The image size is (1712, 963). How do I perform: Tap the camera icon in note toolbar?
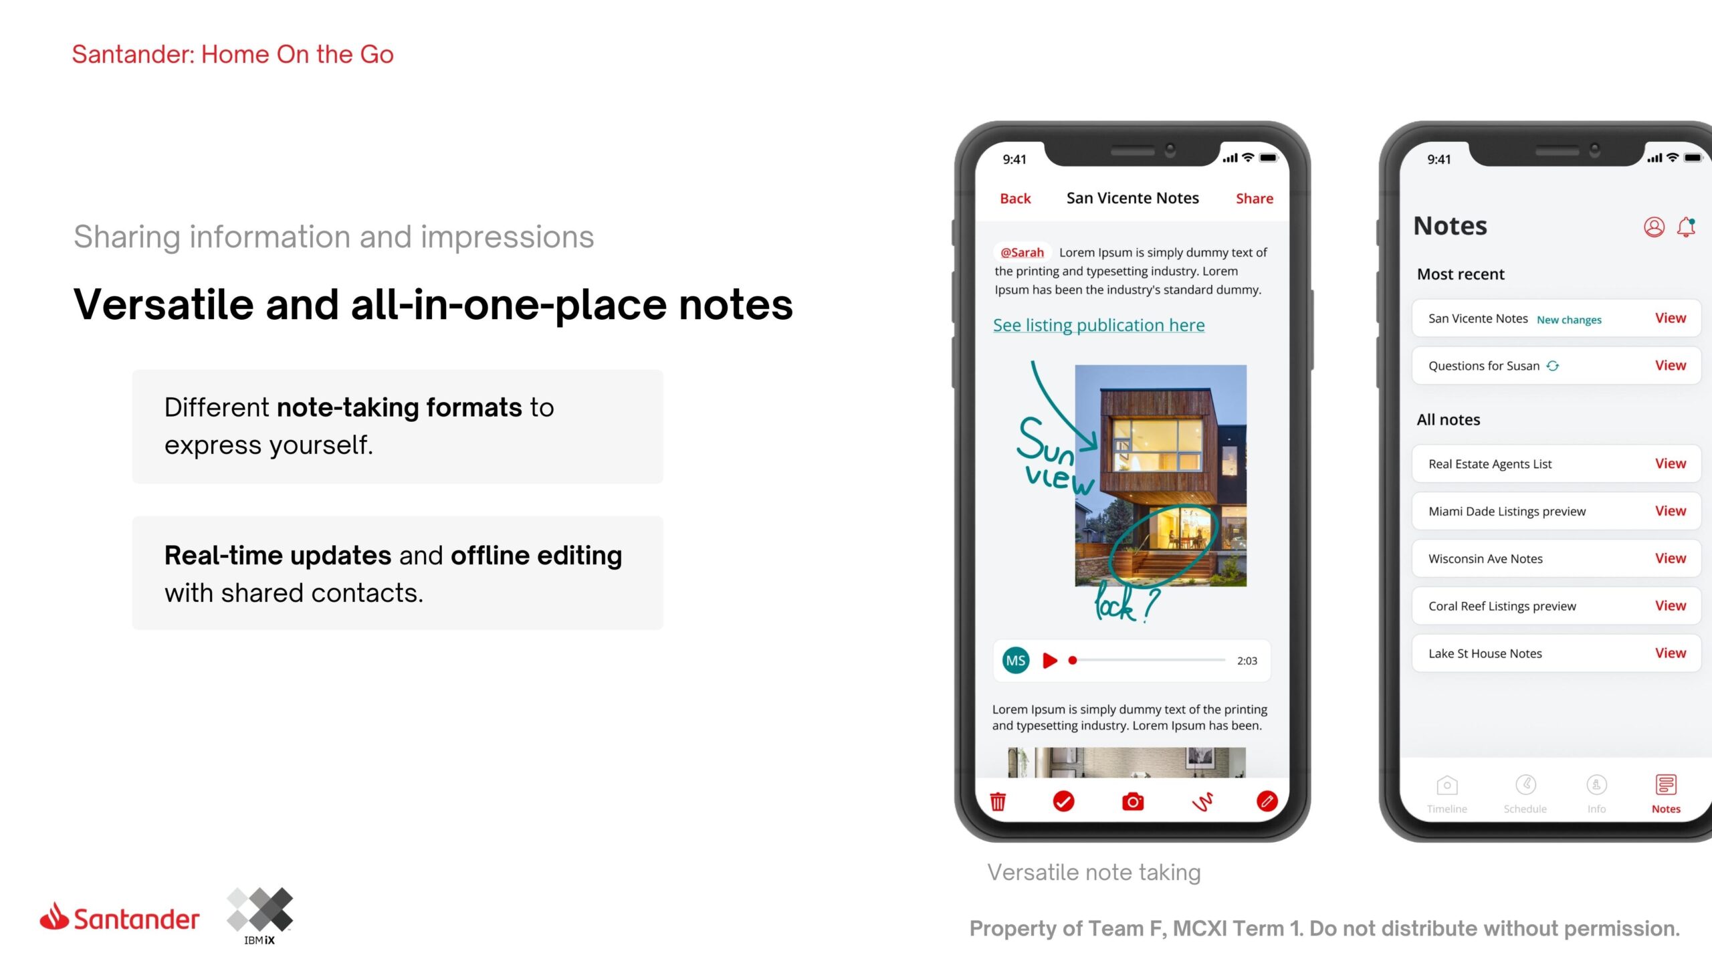[x=1131, y=800]
